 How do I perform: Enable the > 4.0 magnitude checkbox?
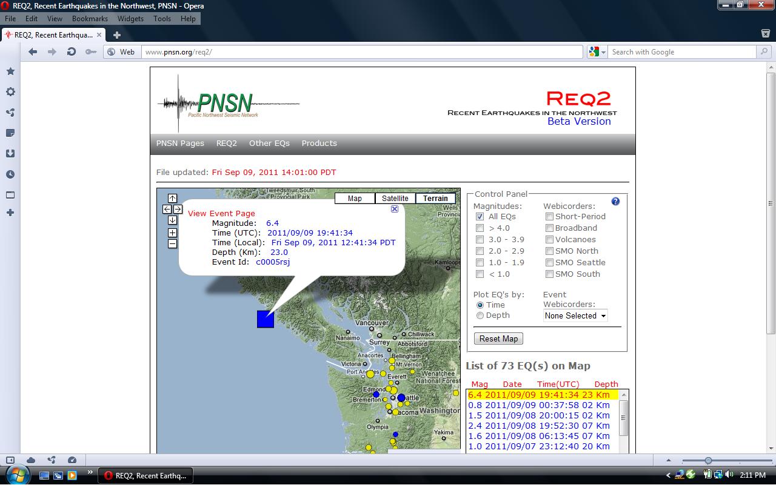(x=480, y=228)
